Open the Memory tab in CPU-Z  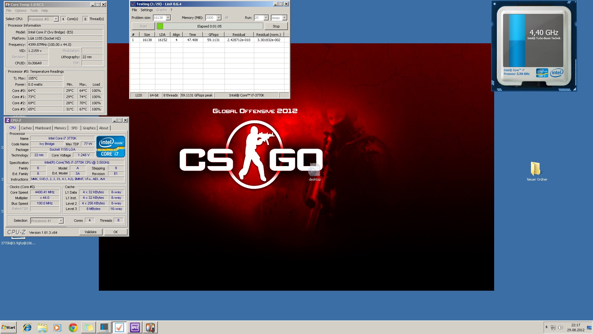60,128
